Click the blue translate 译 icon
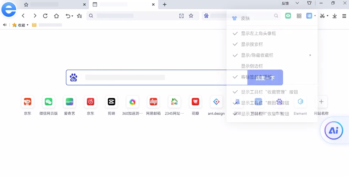This screenshot has width=349, height=177. (x=309, y=16)
